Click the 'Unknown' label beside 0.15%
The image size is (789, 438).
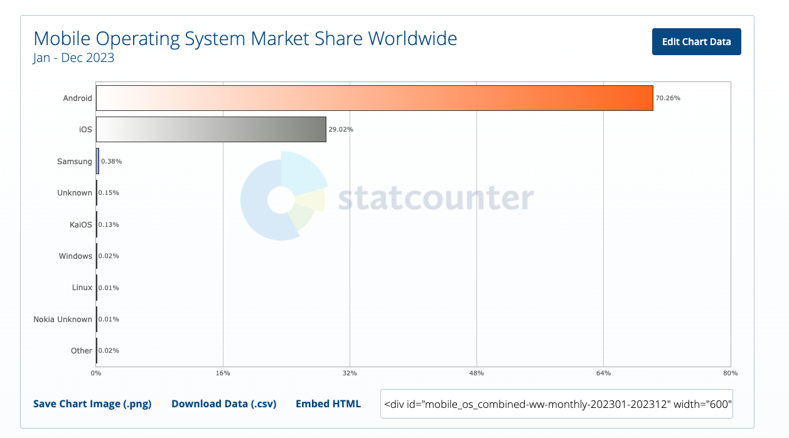tap(75, 193)
